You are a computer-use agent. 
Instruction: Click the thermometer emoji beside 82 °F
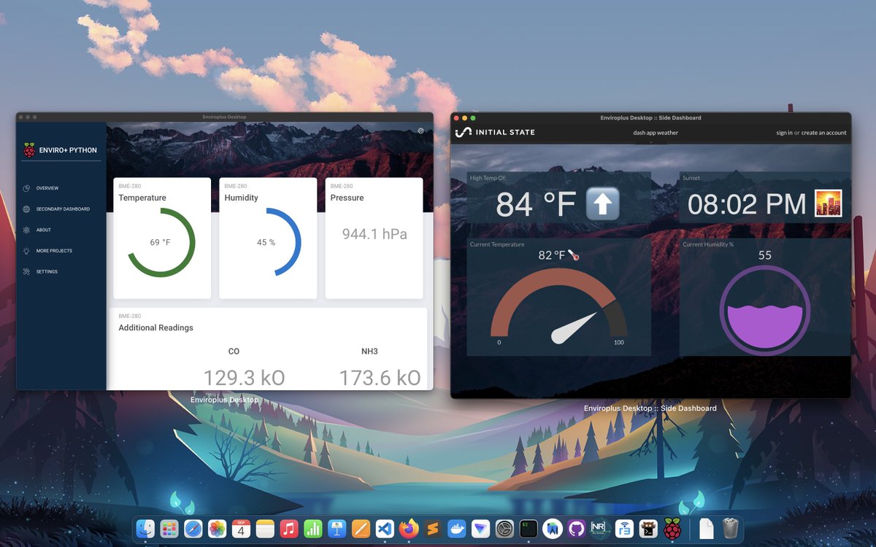[573, 255]
